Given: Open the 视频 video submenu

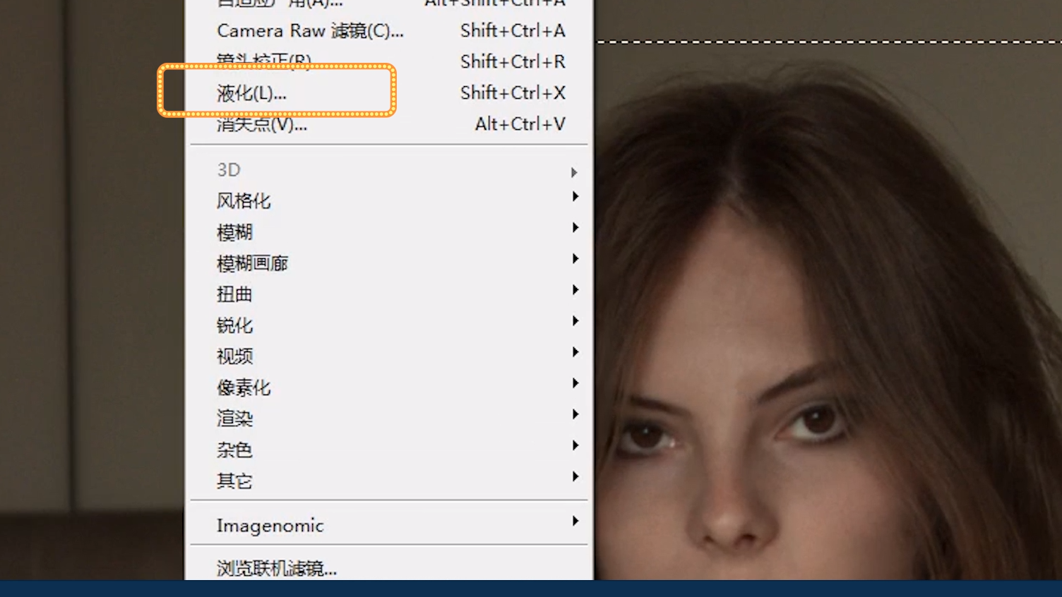Looking at the screenshot, I should [234, 356].
